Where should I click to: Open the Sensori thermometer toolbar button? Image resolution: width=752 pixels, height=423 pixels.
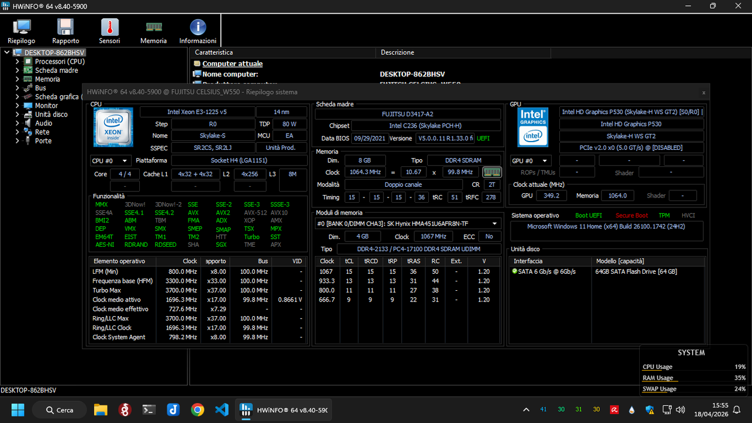[x=110, y=31]
